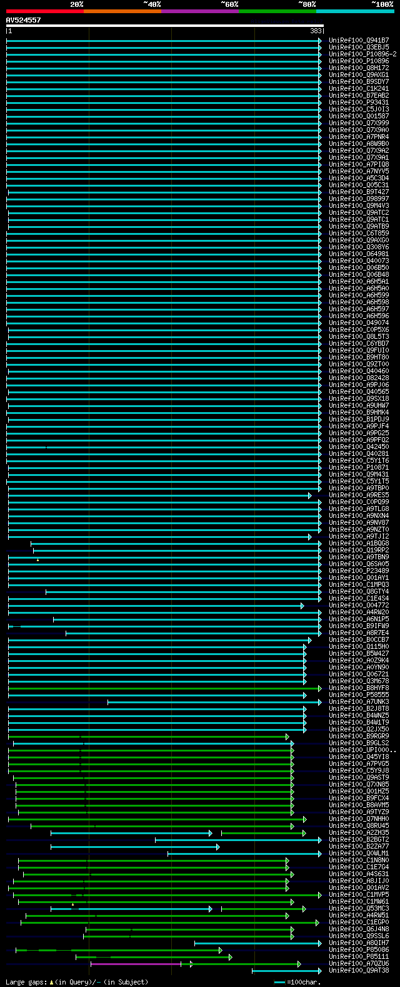Viewport: 400px width, 987px height.
Task: Select label UniRef100_A6N1P5
Action: click(x=359, y=619)
